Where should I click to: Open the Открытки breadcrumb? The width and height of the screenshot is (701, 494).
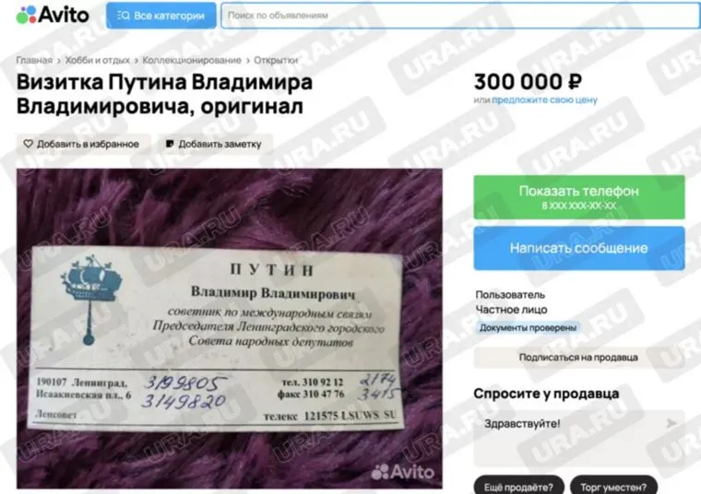(x=276, y=60)
